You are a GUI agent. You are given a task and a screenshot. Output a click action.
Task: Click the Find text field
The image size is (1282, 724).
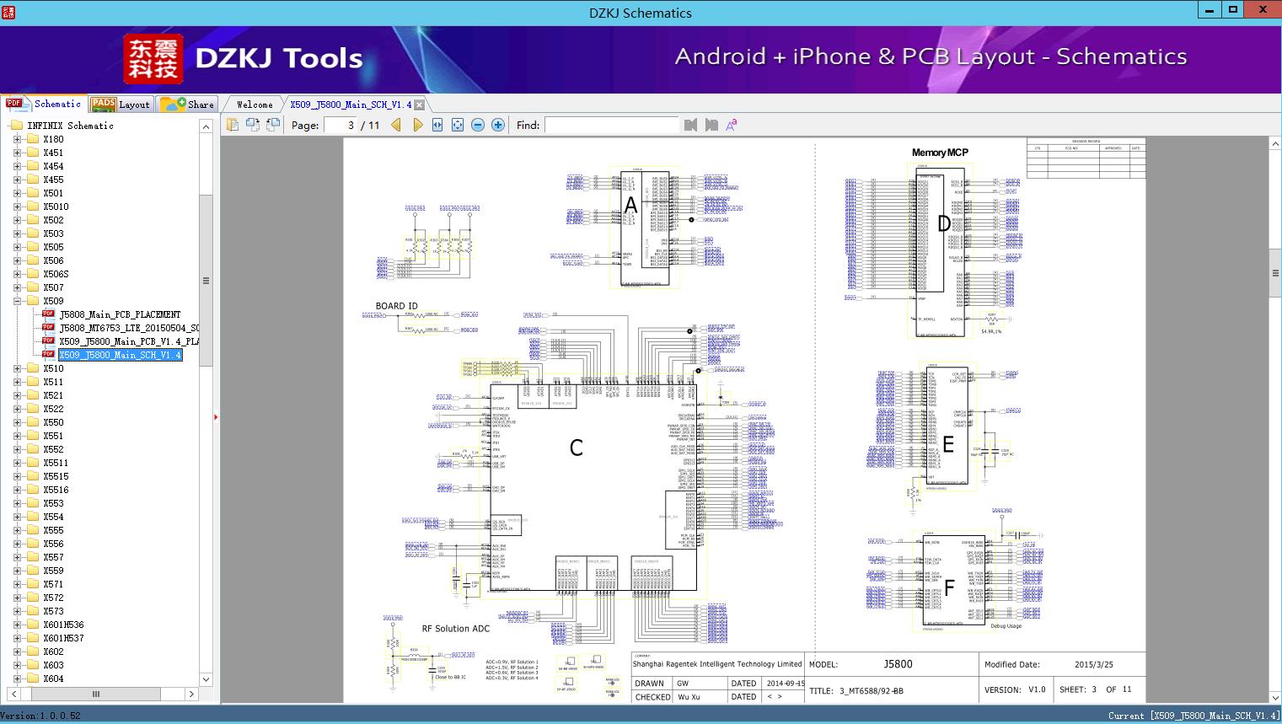[x=611, y=125]
